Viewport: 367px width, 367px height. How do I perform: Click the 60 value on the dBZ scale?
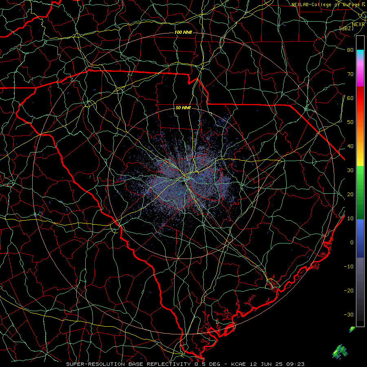pos(350,98)
